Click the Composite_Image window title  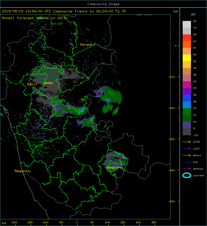click(103, 4)
